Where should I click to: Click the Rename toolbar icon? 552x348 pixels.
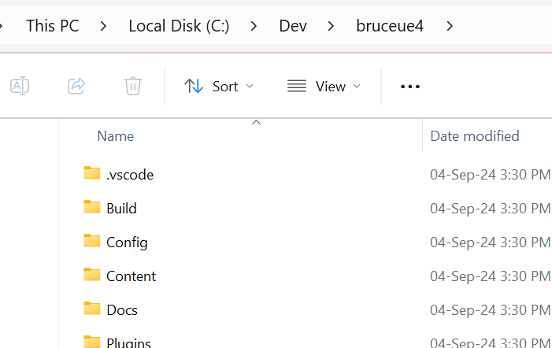pos(20,86)
